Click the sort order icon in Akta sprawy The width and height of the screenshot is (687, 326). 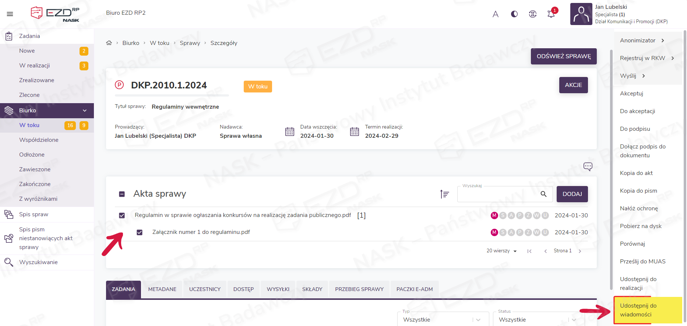coord(444,194)
